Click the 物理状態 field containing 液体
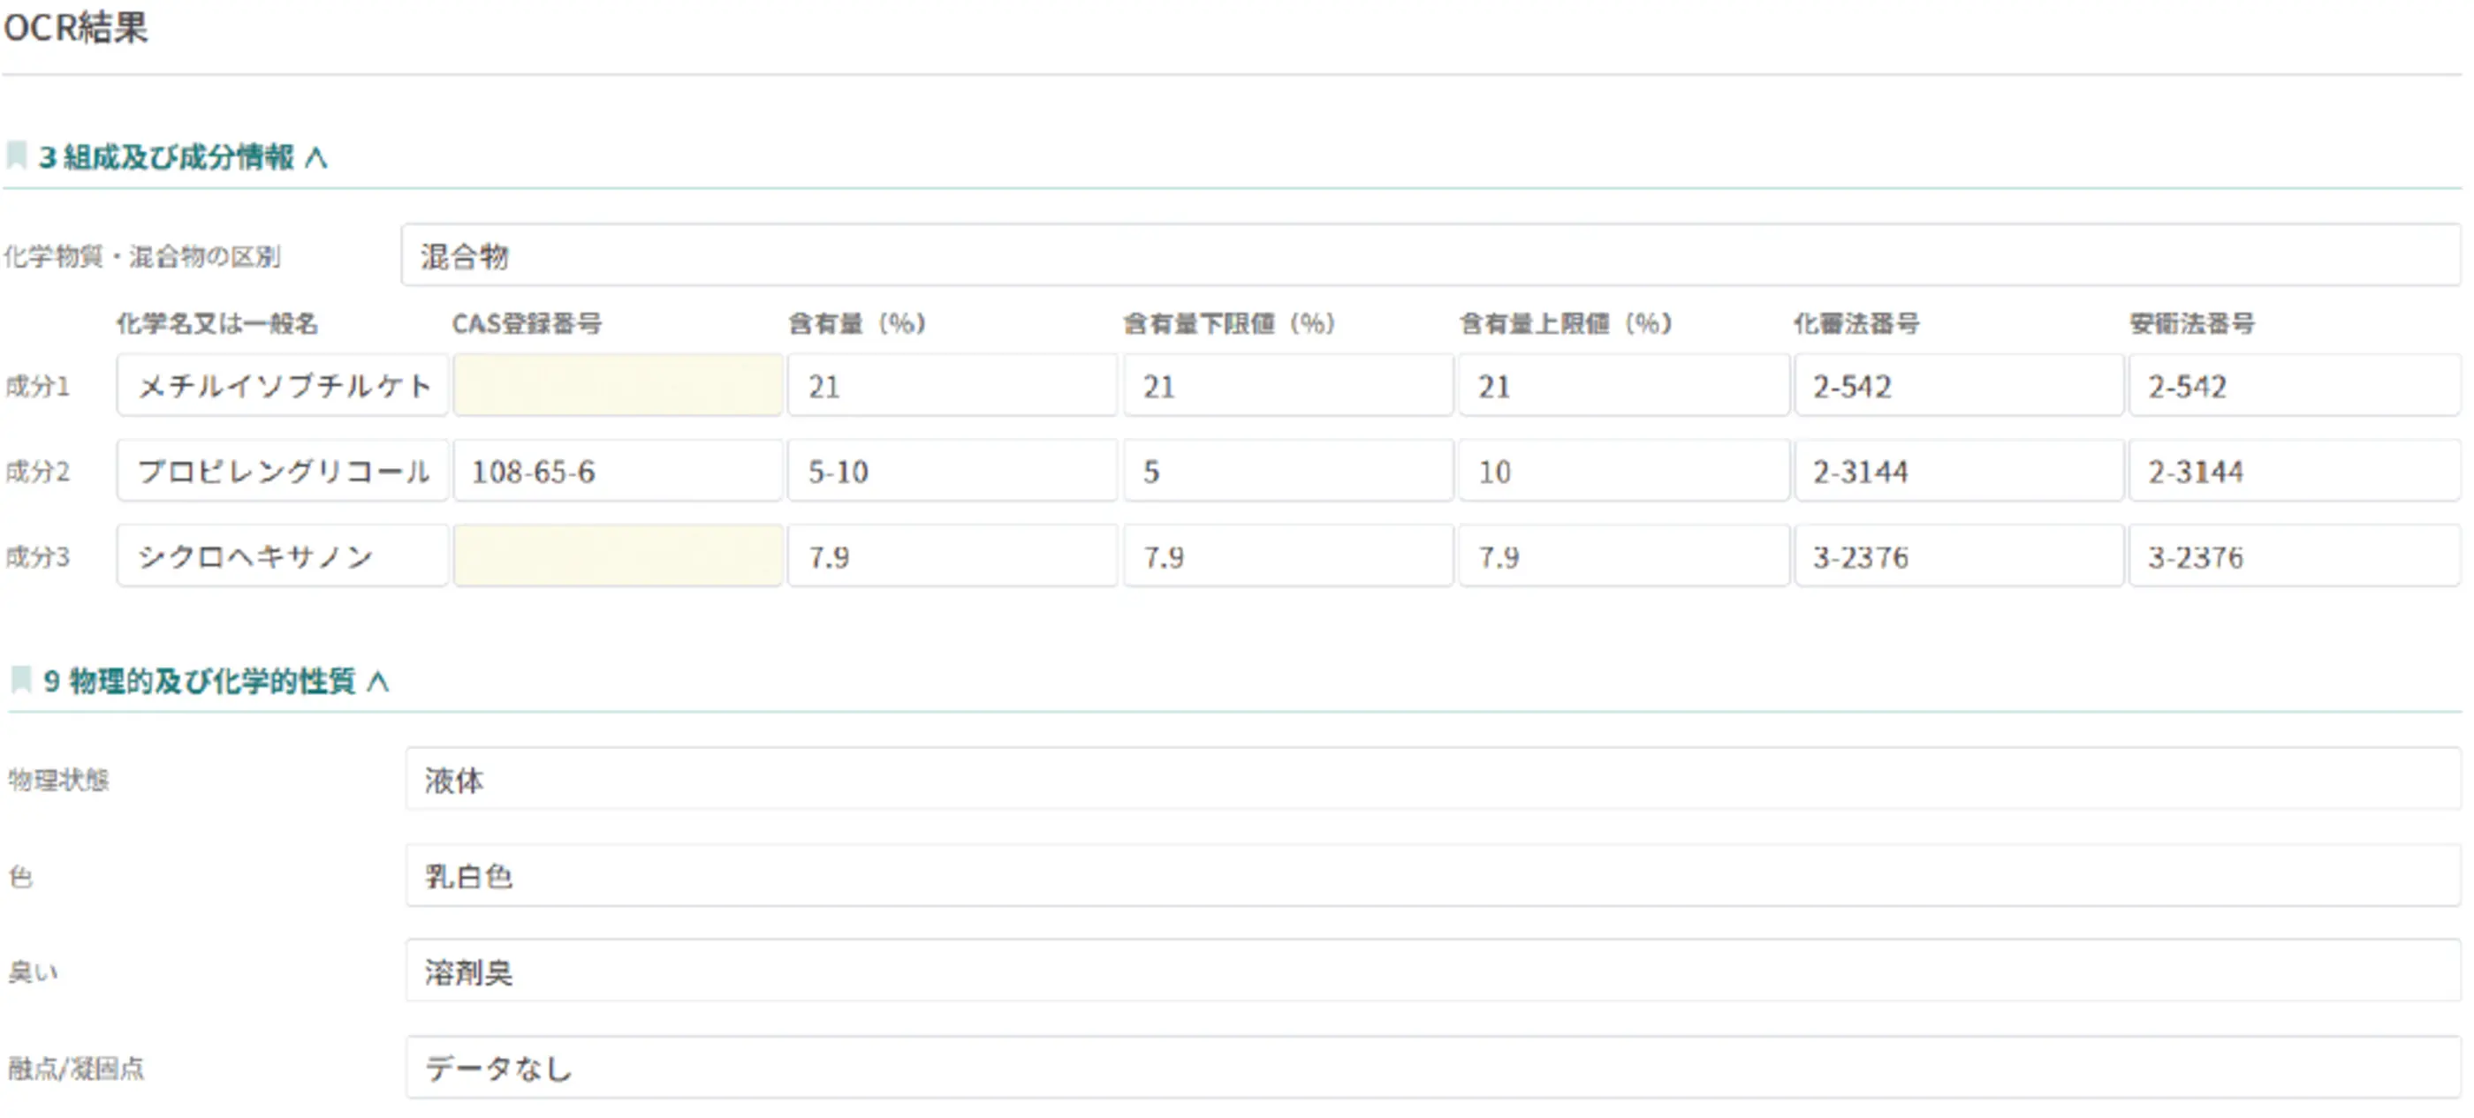This screenshot has height=1118, width=2474. click(1431, 779)
